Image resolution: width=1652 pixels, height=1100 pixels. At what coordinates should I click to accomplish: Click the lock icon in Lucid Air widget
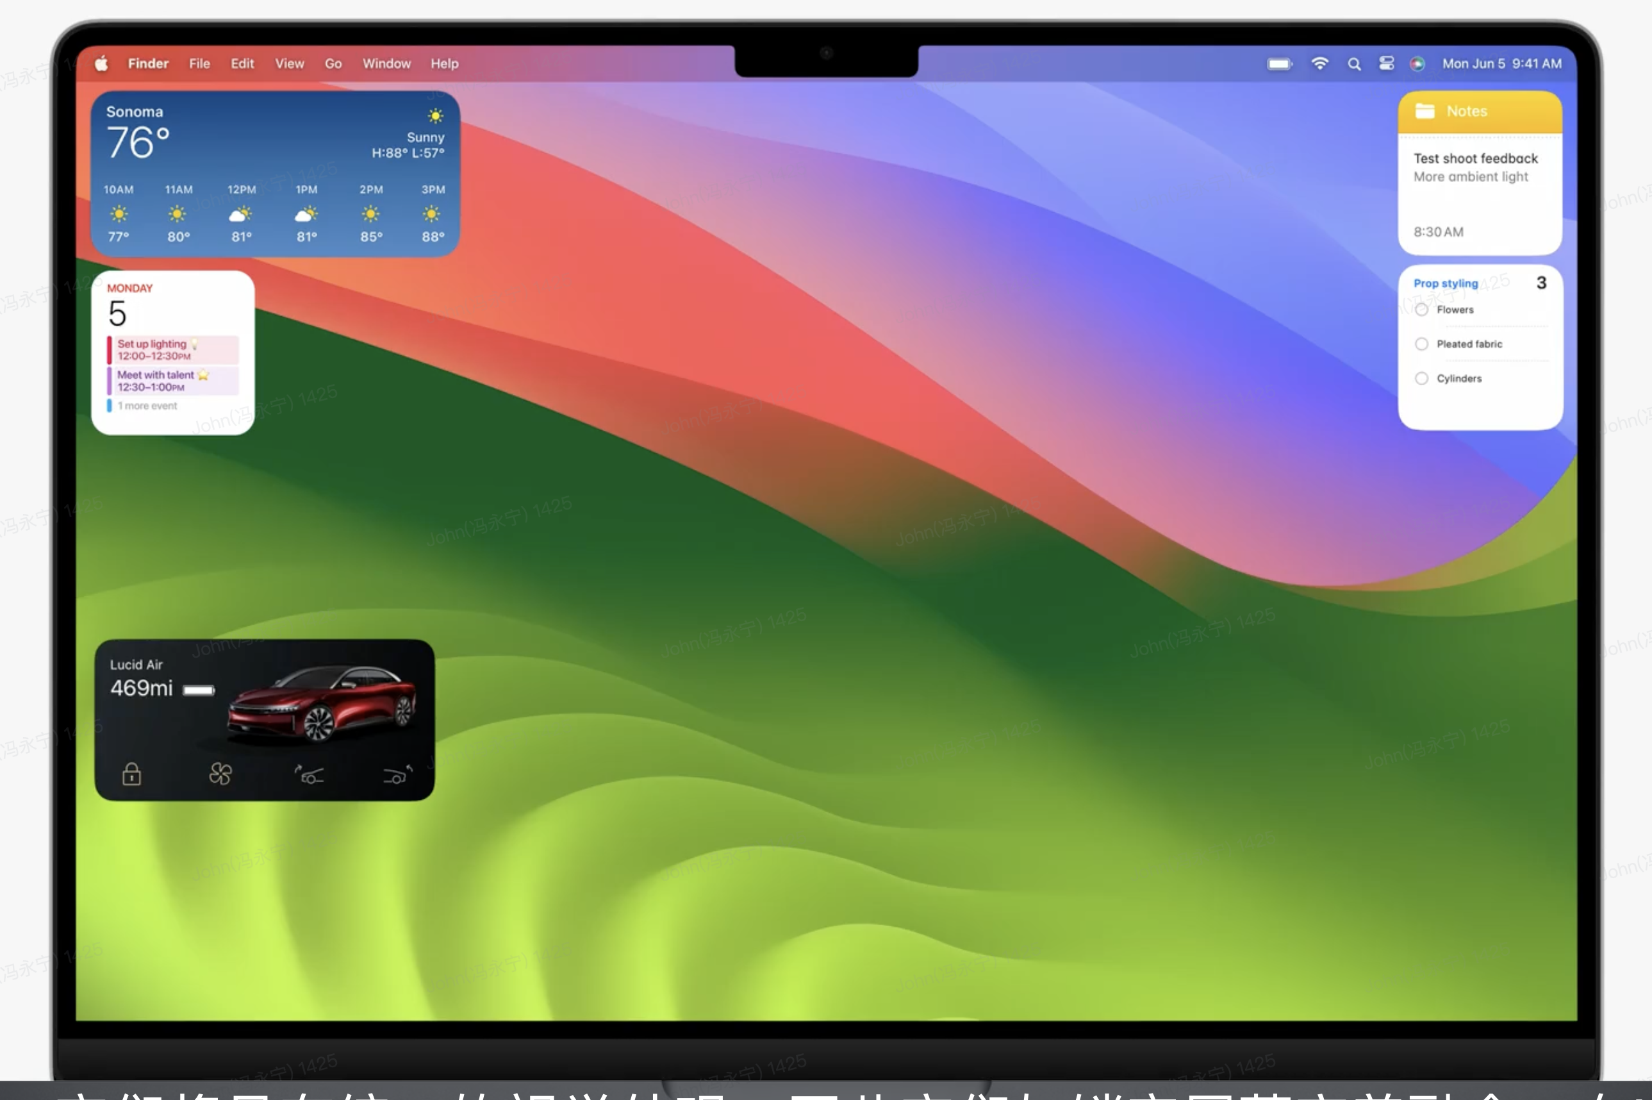coord(131,774)
